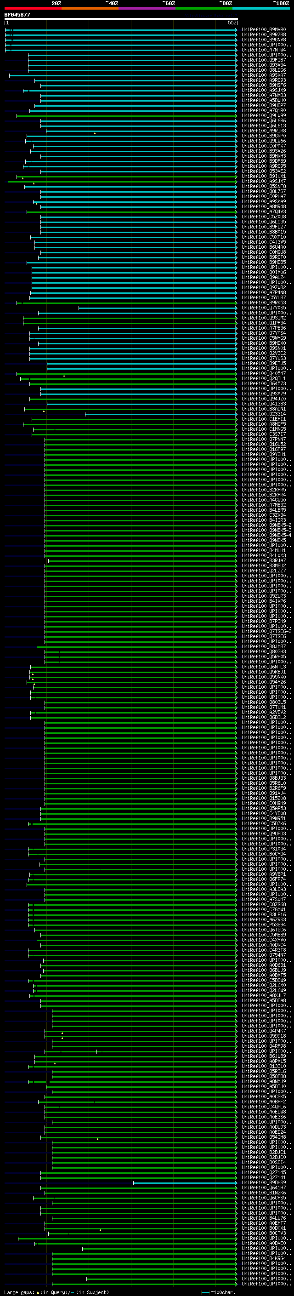
Task: Select hit label UniRef100_Q7PNN7
Action: tap(264, 439)
